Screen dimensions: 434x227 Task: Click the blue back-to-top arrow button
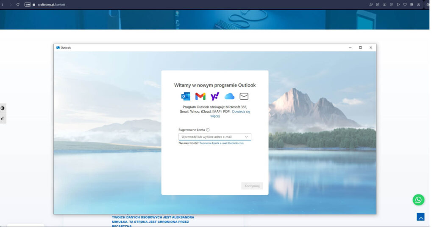tap(420, 217)
